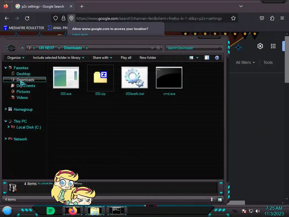289x217 pixels.
Task: Open Google quick settings gear
Action: [x=260, y=46]
